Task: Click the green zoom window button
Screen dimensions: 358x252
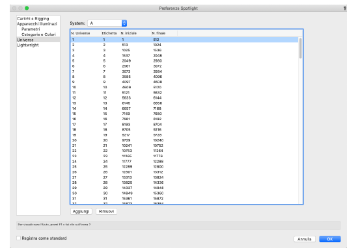Action: click(x=27, y=8)
